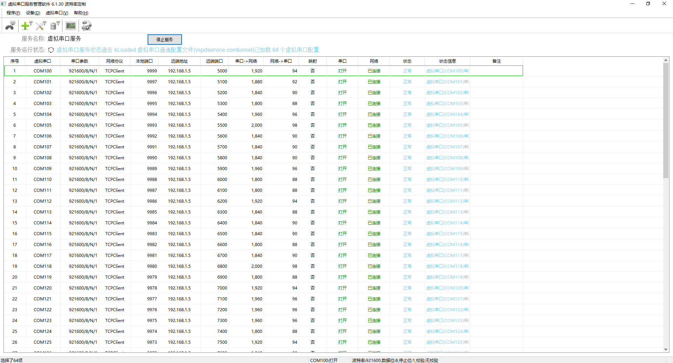Image resolution: width=673 pixels, height=363 pixels.
Task: Open the 程序(P) menu
Action: tap(13, 13)
